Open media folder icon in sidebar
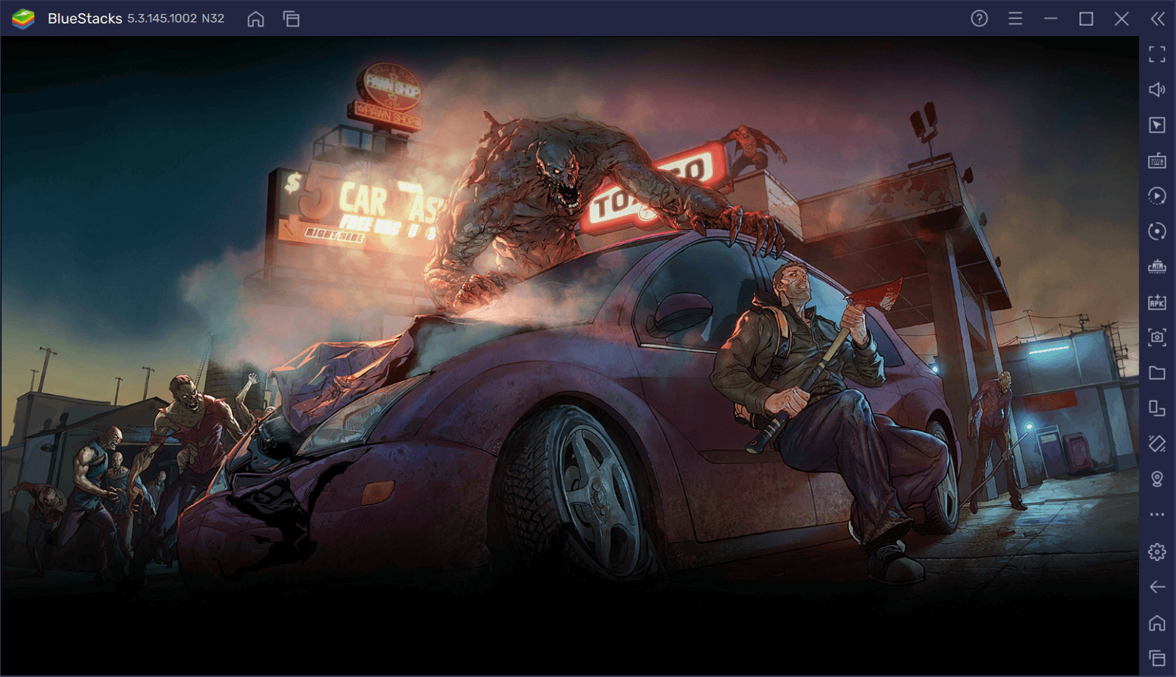Viewport: 1176px width, 677px height. coord(1157,372)
